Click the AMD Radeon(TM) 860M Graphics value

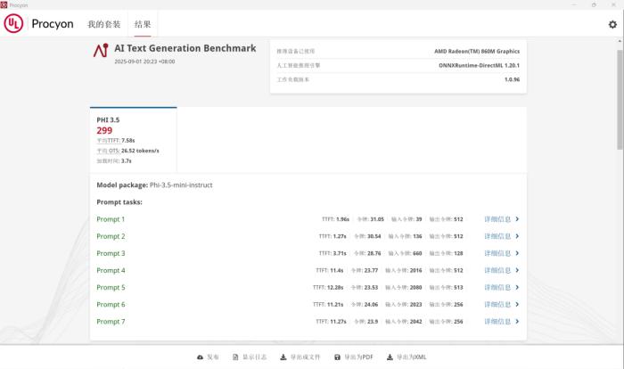point(477,51)
